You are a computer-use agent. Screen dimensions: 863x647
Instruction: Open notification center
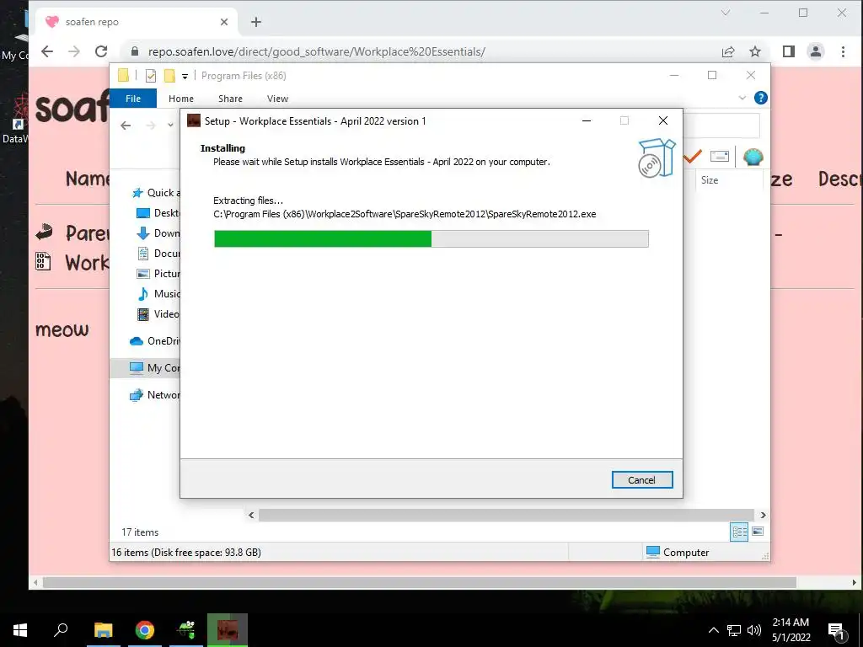(x=837, y=631)
